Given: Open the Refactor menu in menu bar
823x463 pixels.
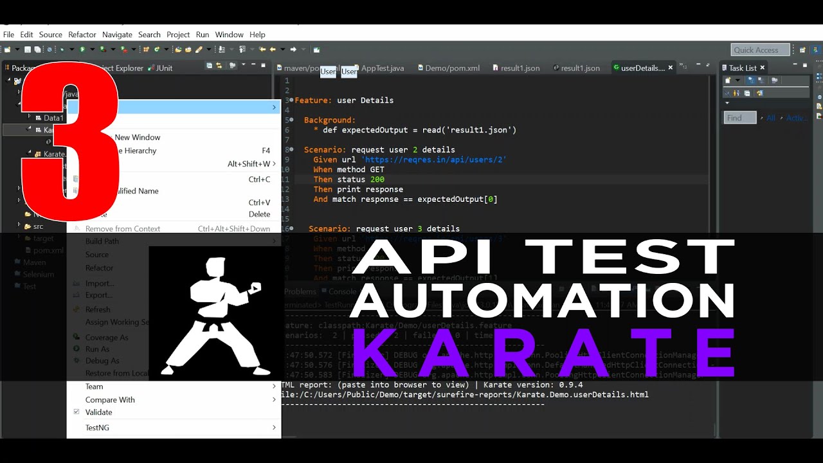Looking at the screenshot, I should point(82,35).
